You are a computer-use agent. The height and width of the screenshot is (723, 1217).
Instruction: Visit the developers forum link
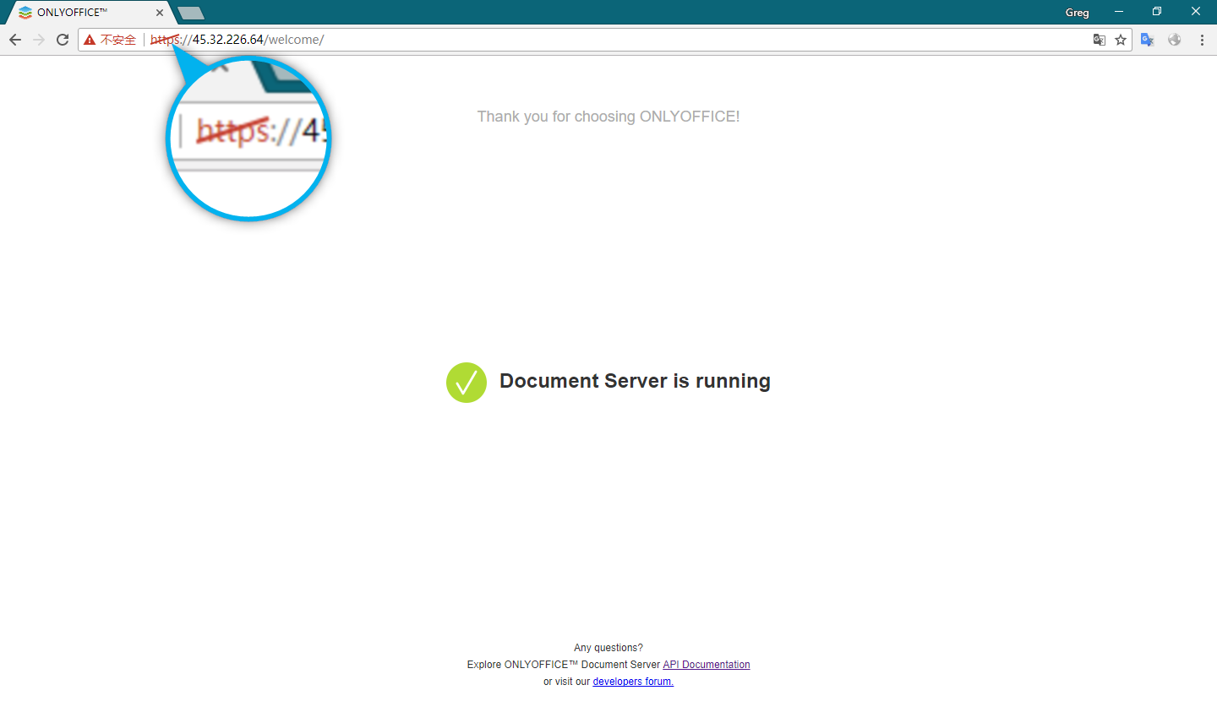point(633,682)
